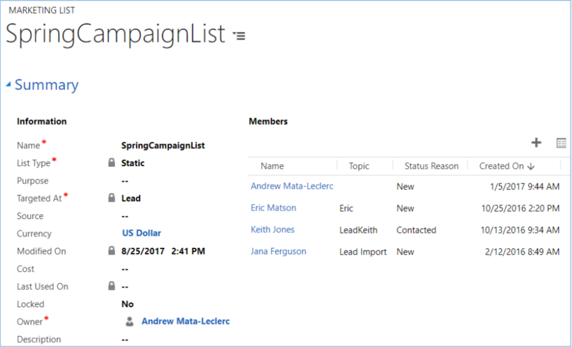Open the Andrew Mata-Leclerc member link

click(x=292, y=186)
